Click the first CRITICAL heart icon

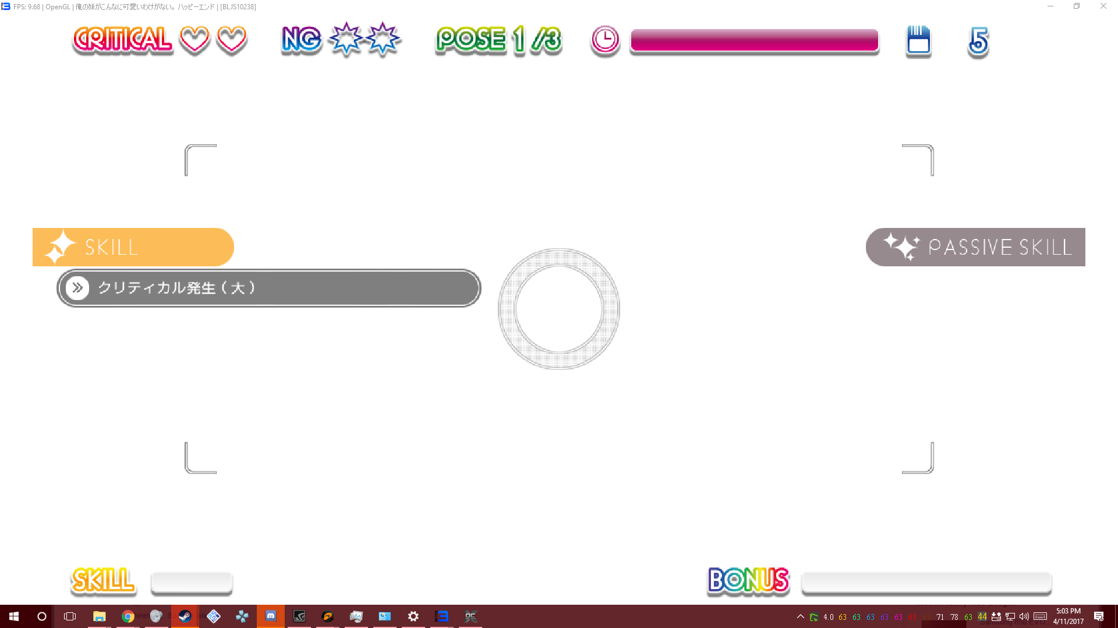pos(194,40)
